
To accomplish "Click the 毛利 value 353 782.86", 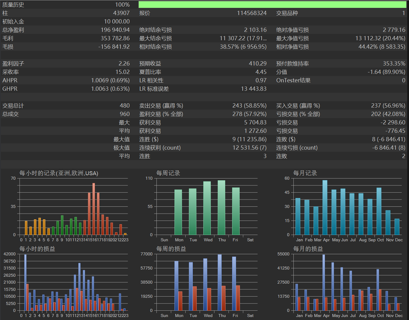I will click(115, 38).
